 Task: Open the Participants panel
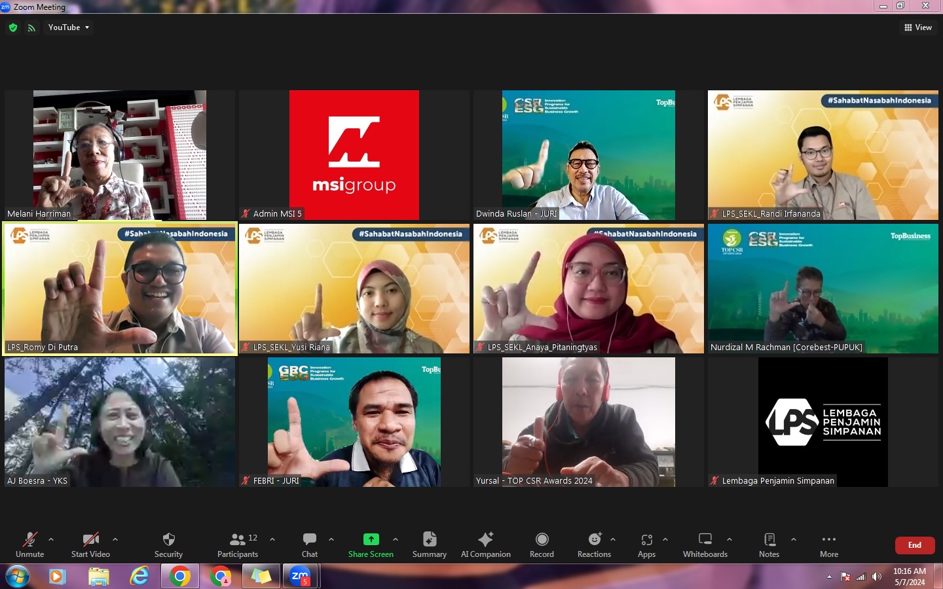tap(238, 544)
